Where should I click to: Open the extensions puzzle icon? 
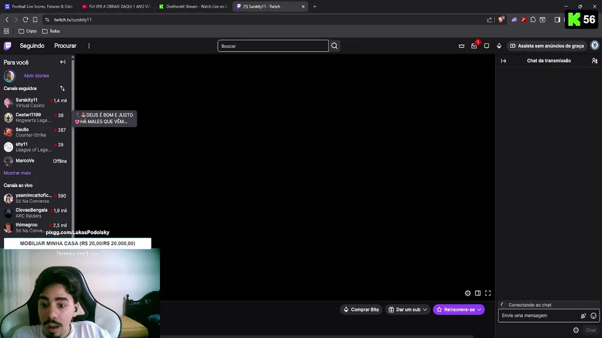point(533,20)
